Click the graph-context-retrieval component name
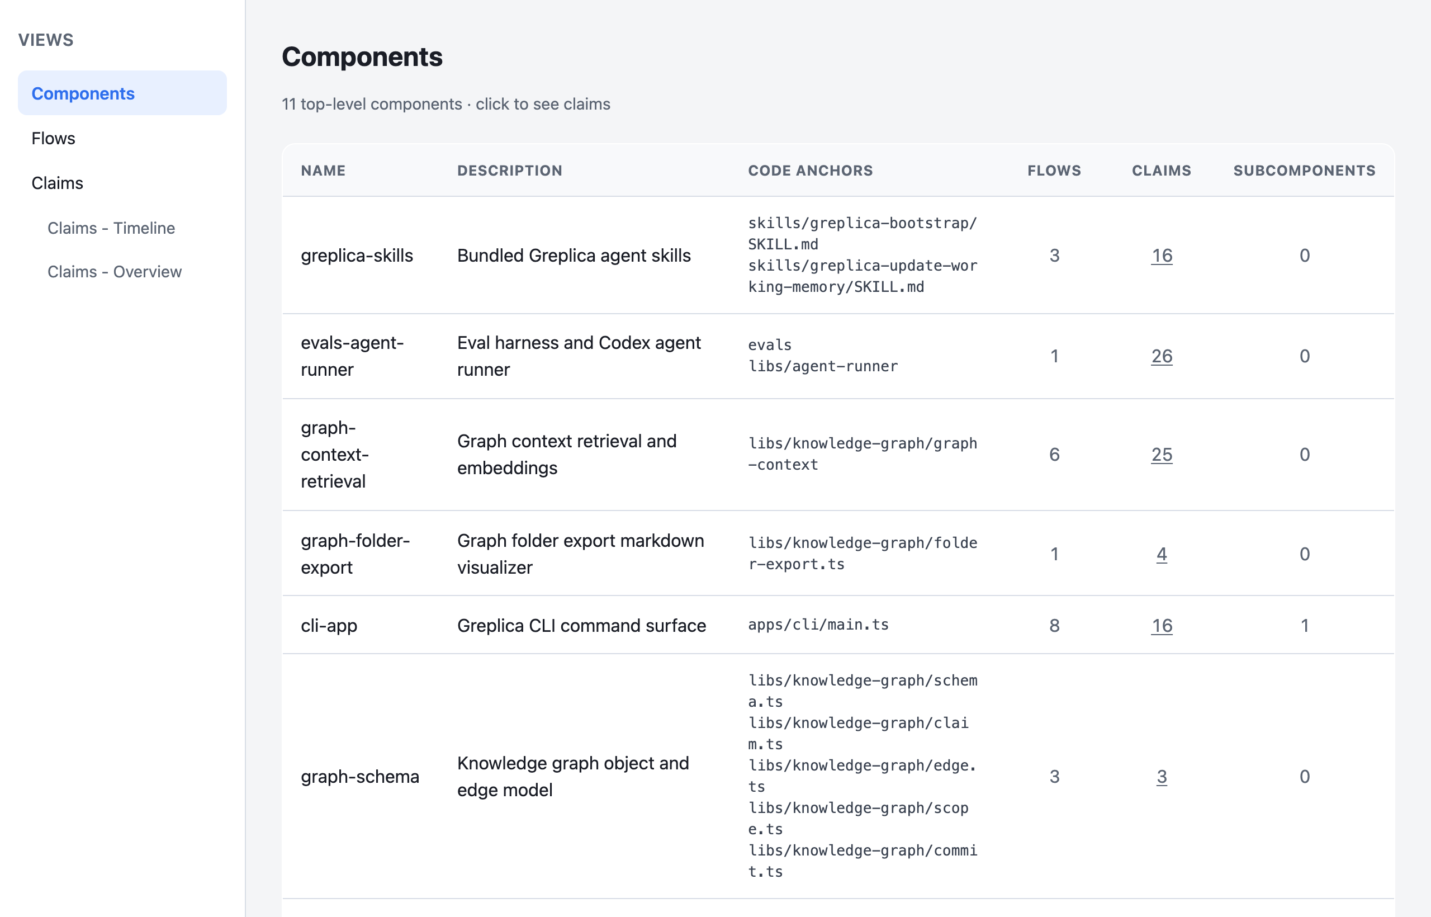Viewport: 1431px width, 917px height. 334,455
